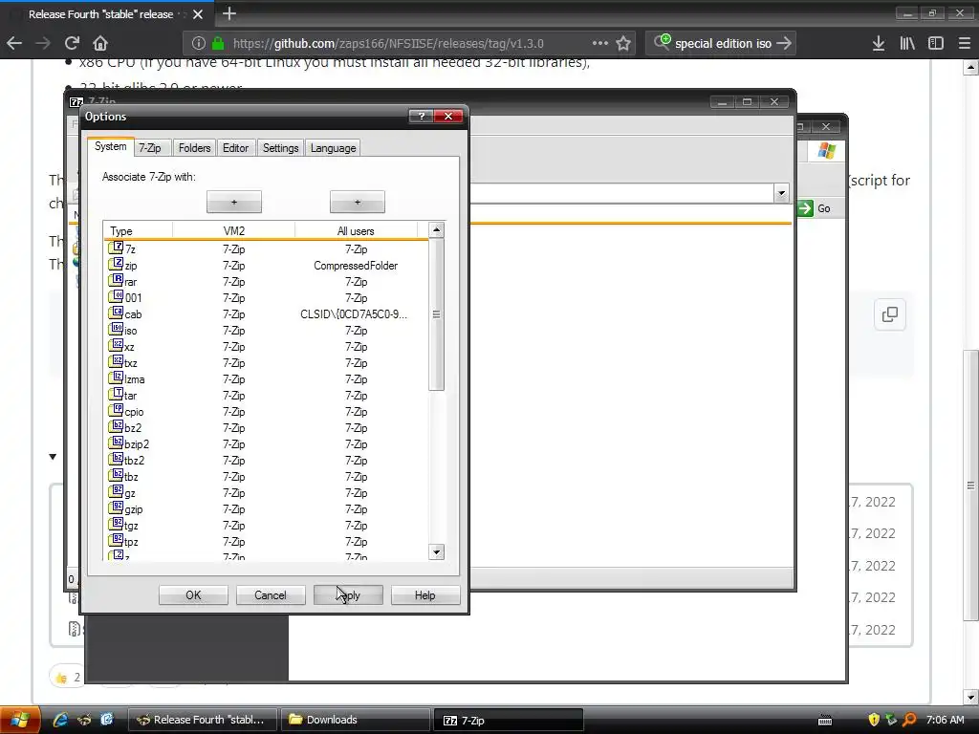
Task: Open Firefox hamburger menu
Action: pyautogui.click(x=964, y=43)
